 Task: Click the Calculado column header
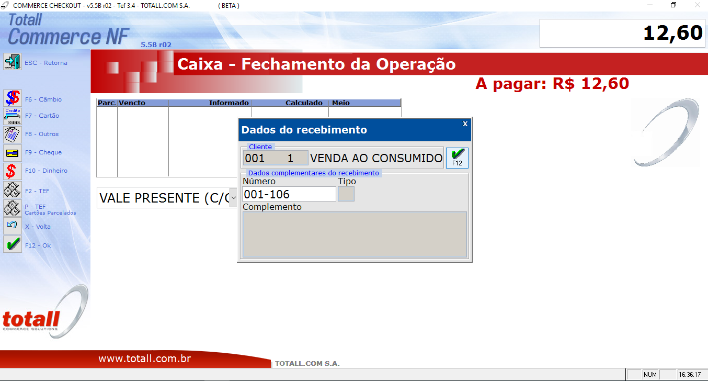290,103
